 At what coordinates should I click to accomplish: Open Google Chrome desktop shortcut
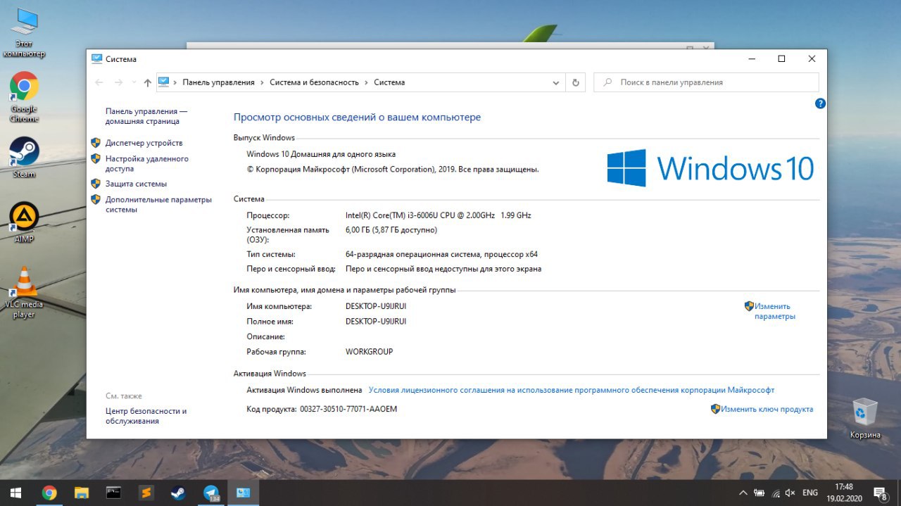[x=24, y=97]
